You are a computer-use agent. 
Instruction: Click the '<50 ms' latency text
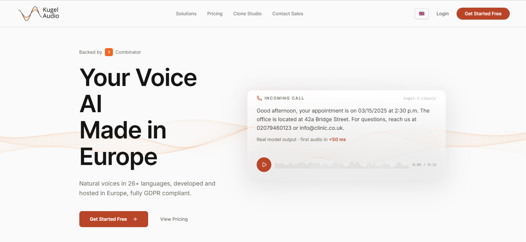pyautogui.click(x=337, y=139)
